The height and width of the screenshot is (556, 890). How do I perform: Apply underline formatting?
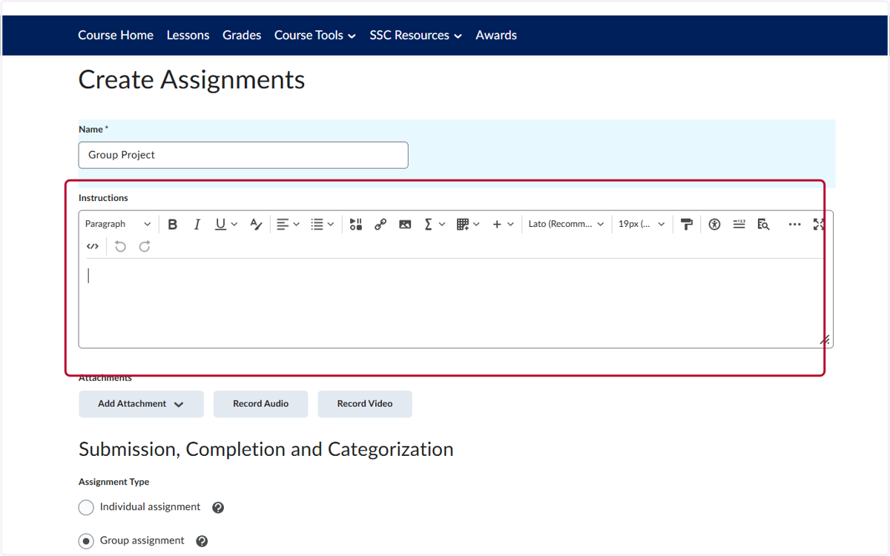pos(220,224)
